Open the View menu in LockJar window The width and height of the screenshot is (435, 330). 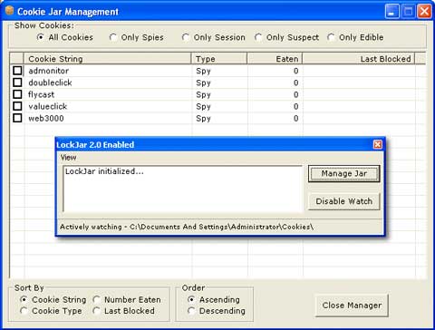(68, 158)
